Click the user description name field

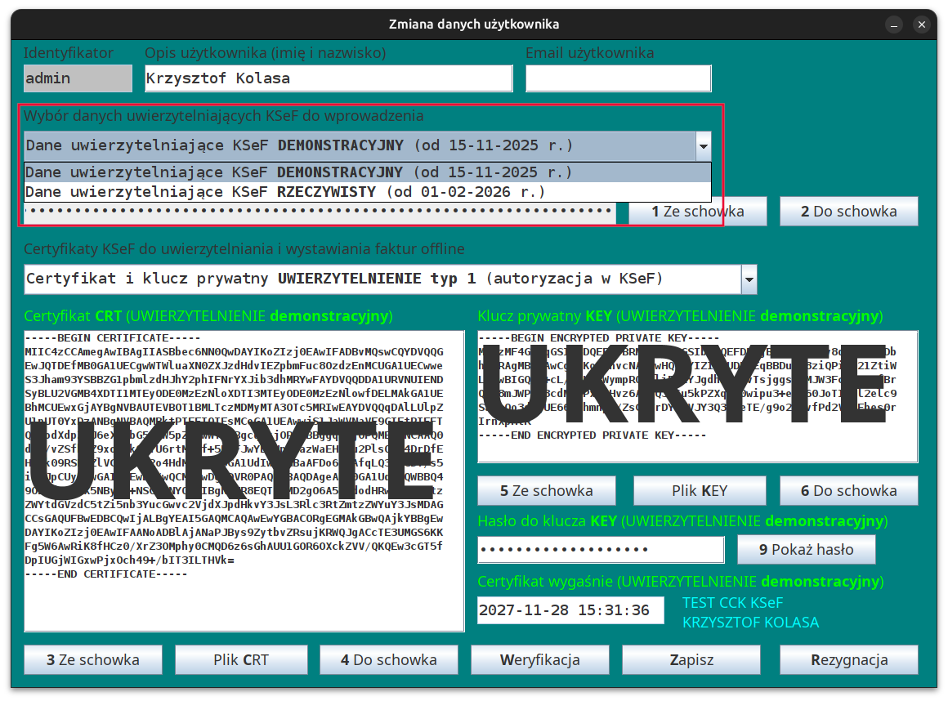tap(328, 79)
